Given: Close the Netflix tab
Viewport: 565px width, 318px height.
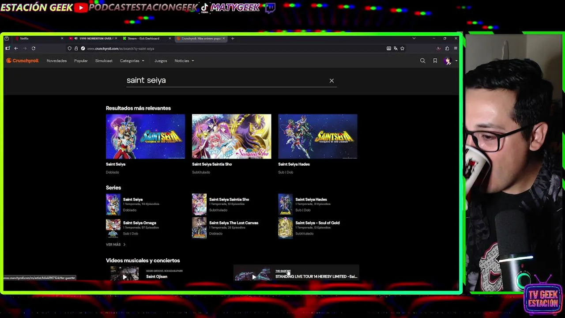Looking at the screenshot, I should 62,38.
